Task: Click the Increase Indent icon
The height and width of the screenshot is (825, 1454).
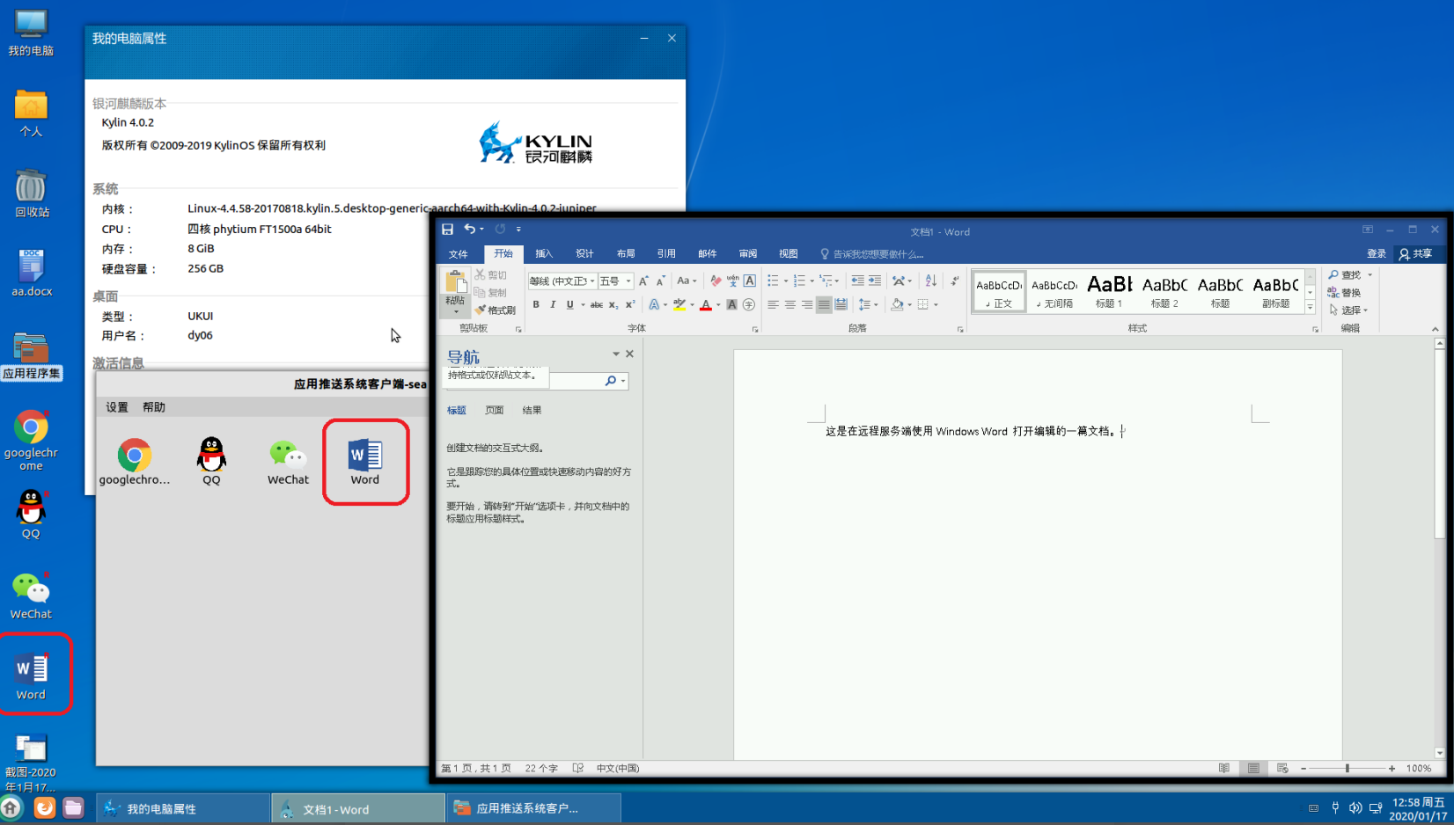Action: (875, 281)
